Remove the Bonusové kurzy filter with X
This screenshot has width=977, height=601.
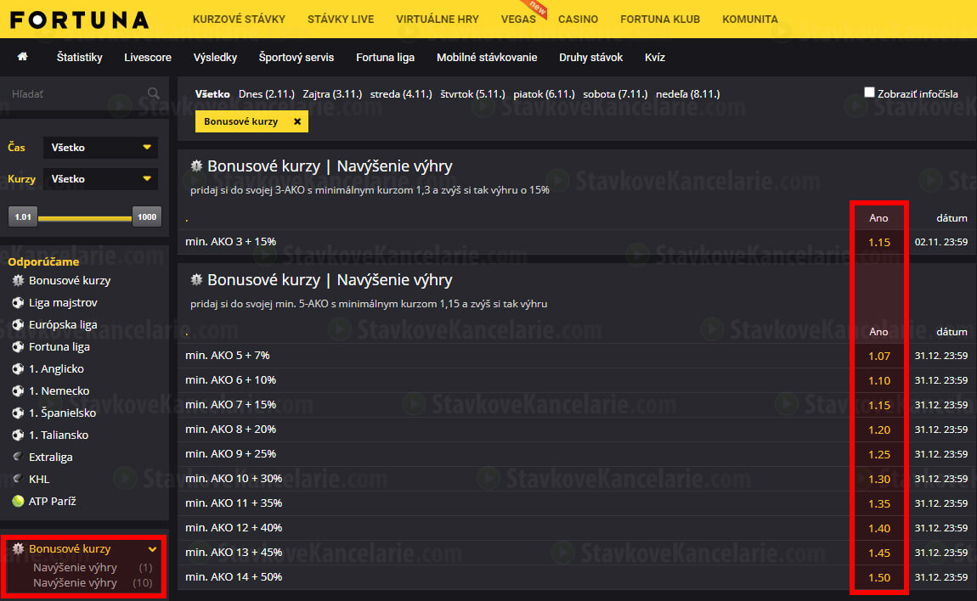297,121
